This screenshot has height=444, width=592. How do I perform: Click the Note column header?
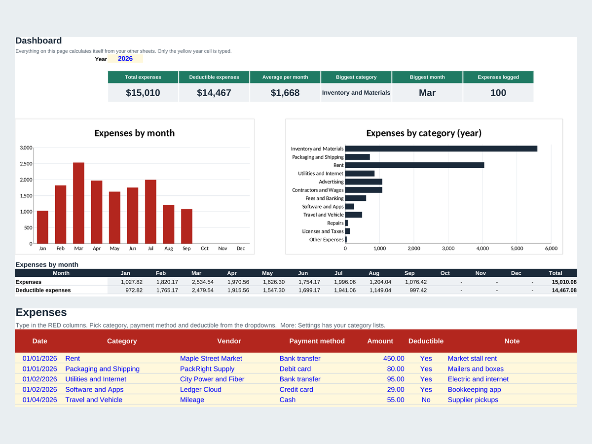click(x=512, y=341)
